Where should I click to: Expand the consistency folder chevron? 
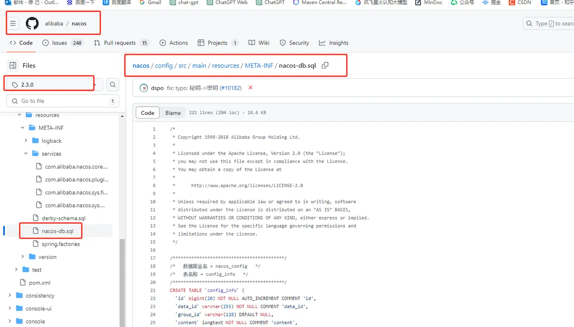(x=9, y=295)
